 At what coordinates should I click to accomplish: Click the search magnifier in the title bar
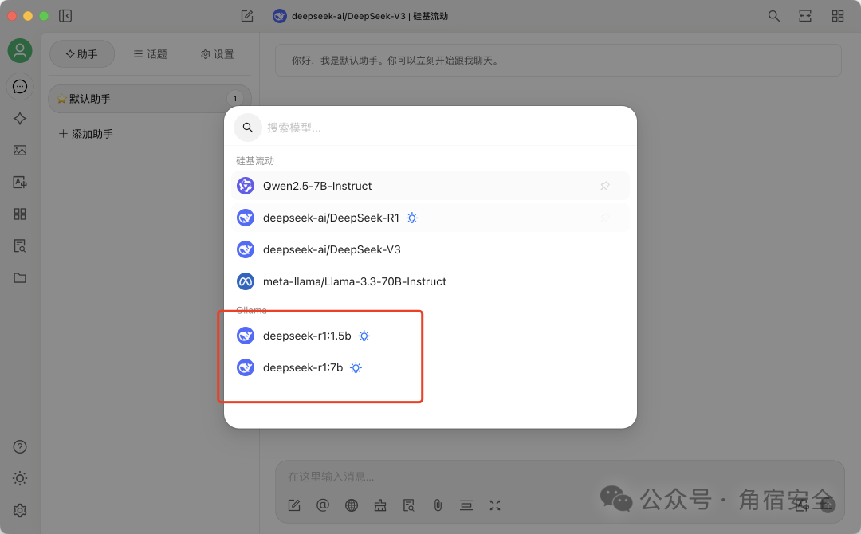click(x=773, y=16)
